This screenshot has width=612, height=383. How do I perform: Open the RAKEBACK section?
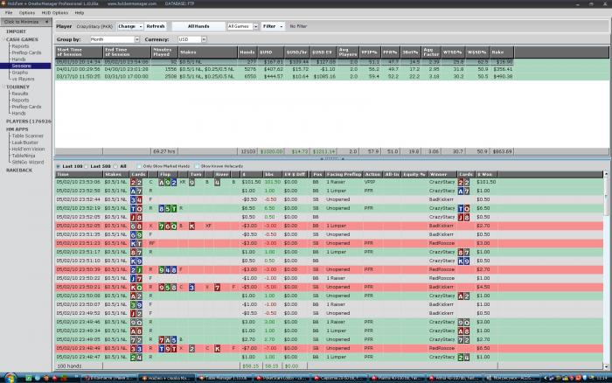click(19, 171)
